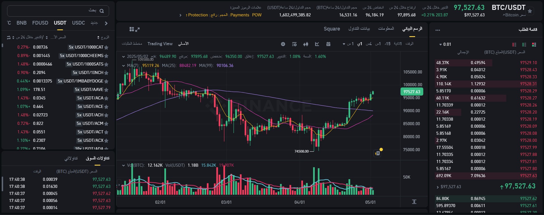This screenshot has width=544, height=215.
Task: Select the 1ثانية chart interval
Action: (398, 44)
